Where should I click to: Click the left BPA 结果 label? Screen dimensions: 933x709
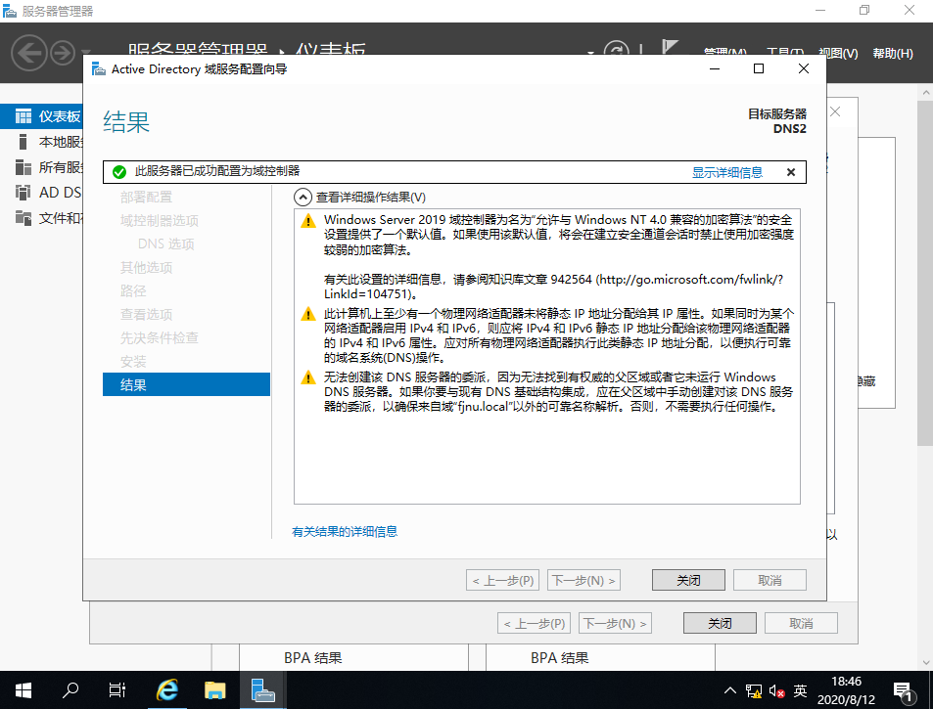click(313, 658)
